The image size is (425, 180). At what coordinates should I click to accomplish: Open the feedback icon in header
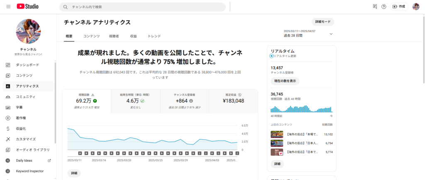tap(375, 7)
